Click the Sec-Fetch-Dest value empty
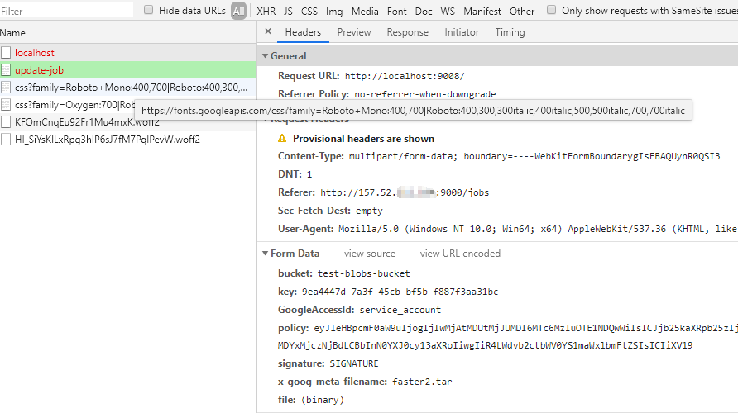The width and height of the screenshot is (738, 413). [x=369, y=211]
